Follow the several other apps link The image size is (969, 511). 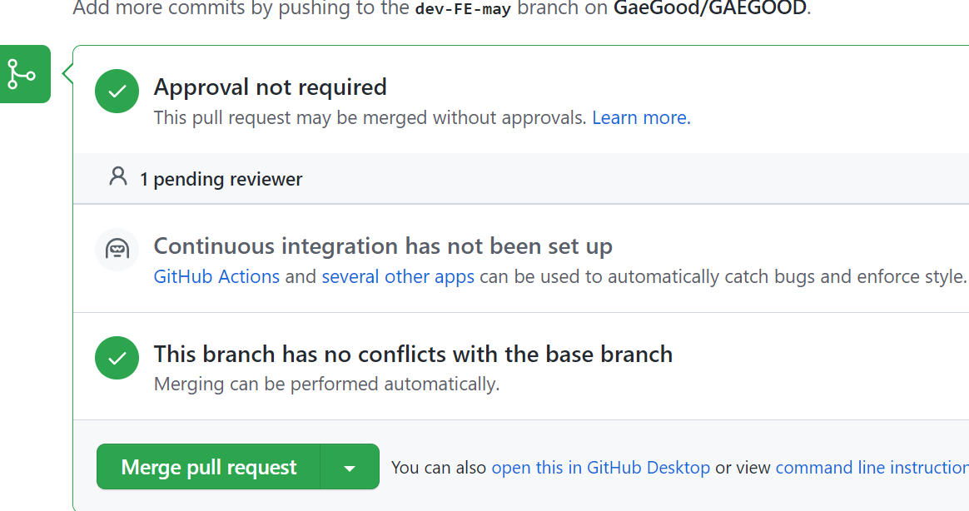pyautogui.click(x=398, y=276)
